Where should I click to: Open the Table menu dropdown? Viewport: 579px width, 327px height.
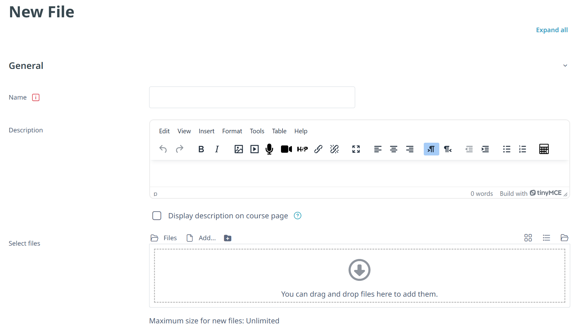(x=279, y=131)
